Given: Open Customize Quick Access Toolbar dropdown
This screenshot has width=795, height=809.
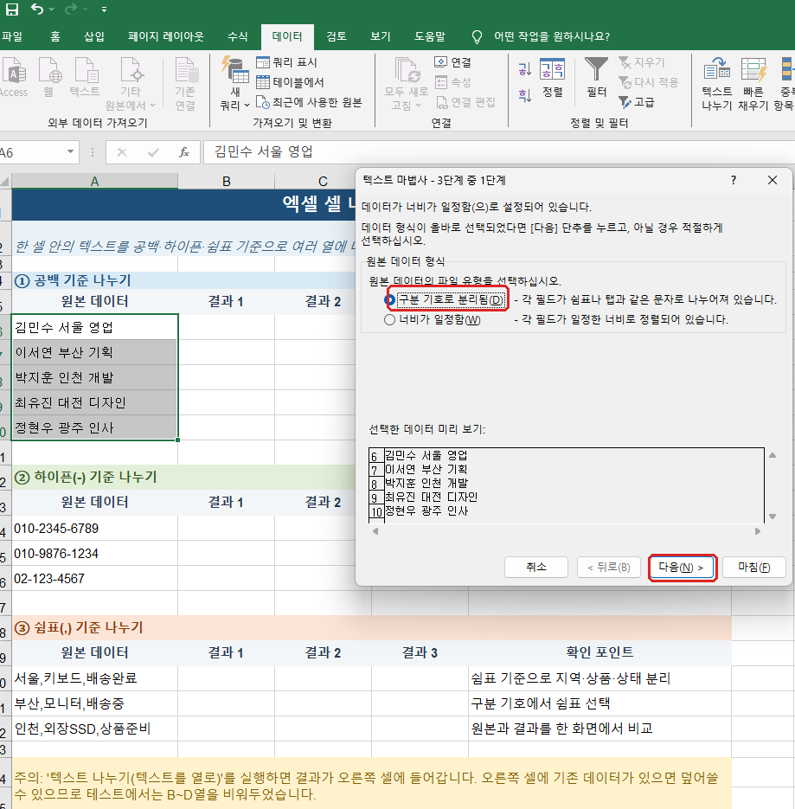Looking at the screenshot, I should 104,10.
